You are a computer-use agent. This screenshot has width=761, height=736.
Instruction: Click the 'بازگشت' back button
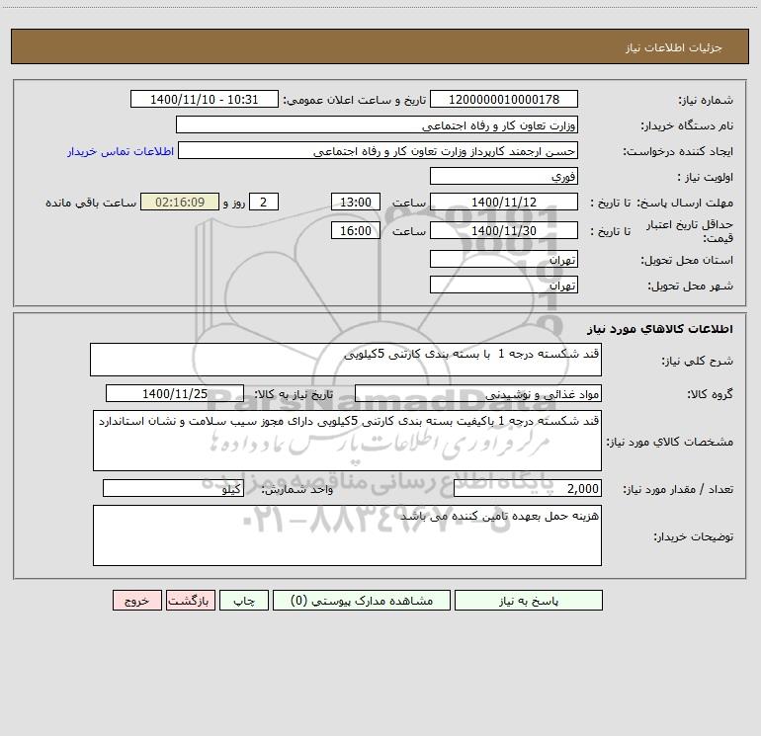(x=190, y=600)
